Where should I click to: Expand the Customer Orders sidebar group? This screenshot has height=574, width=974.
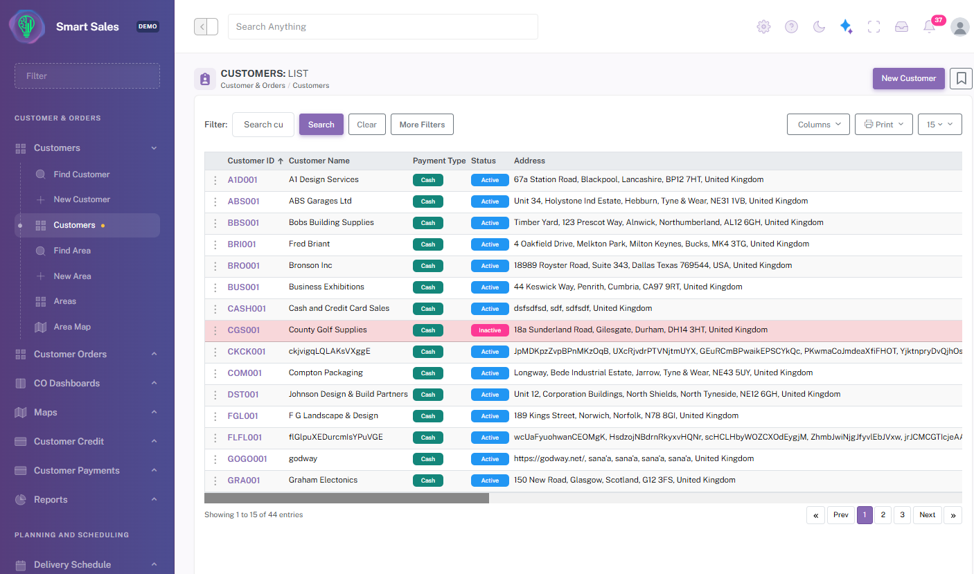tap(87, 354)
